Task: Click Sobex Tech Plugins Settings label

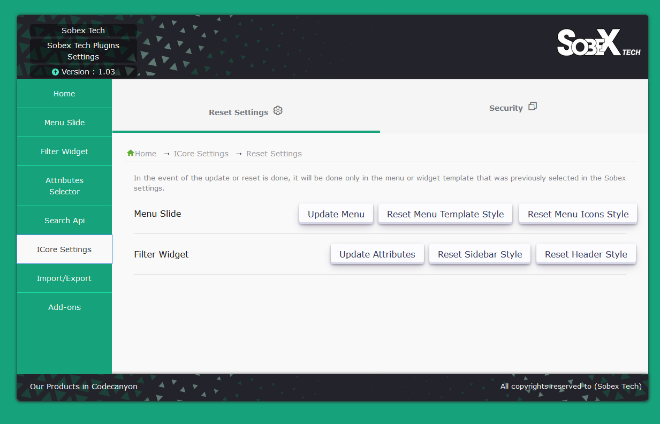Action: [x=83, y=51]
